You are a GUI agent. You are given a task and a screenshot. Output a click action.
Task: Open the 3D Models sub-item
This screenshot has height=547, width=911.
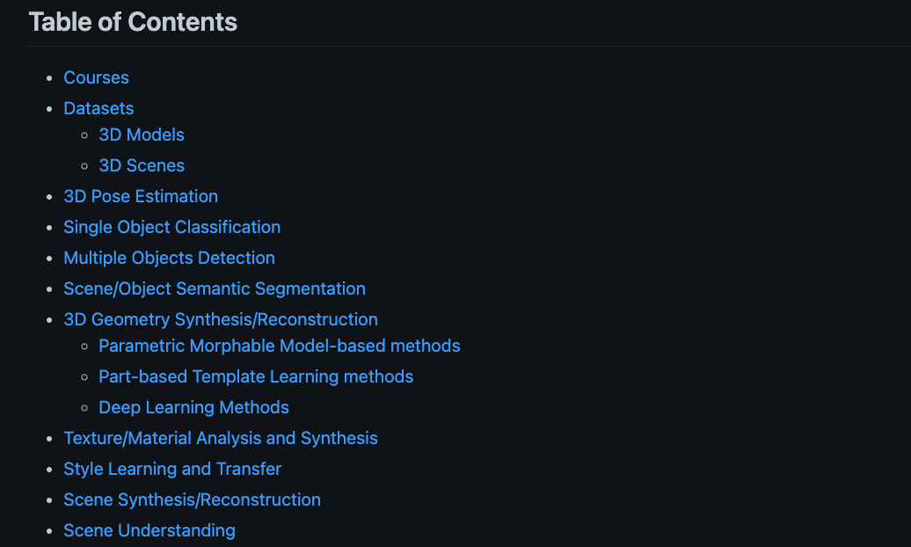(142, 135)
